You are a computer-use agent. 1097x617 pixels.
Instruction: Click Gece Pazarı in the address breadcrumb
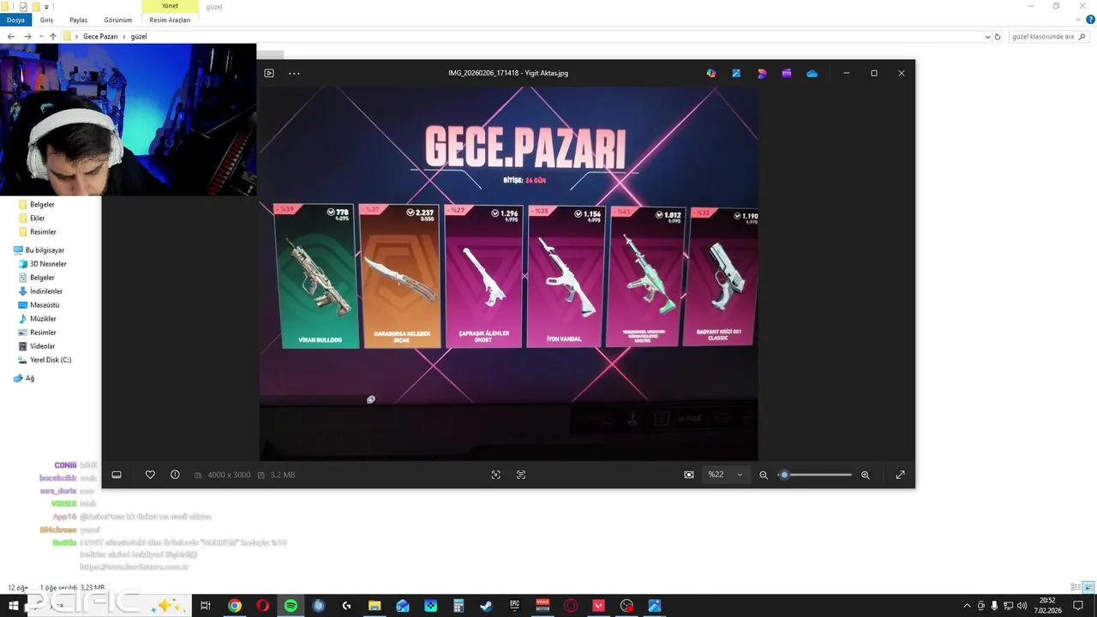[100, 37]
